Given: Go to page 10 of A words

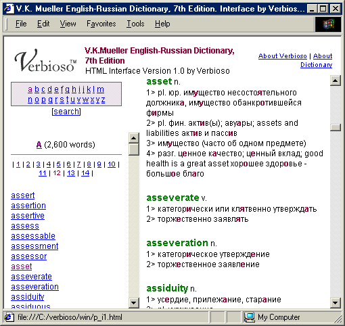Looking at the screenshot, I should click(112, 164).
